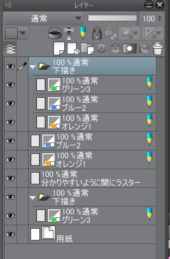The image size is (170, 259).
Task: Open the 通常 blending mode dropdown
Action: pos(44,18)
